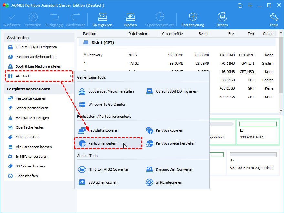This screenshot has width=284, height=213.
Task: Select the 952.00GB Nicht zugeordnet block
Action: click(253, 162)
